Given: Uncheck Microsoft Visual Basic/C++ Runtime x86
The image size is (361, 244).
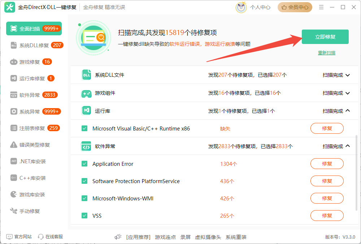Looking at the screenshot, I should (x=84, y=128).
